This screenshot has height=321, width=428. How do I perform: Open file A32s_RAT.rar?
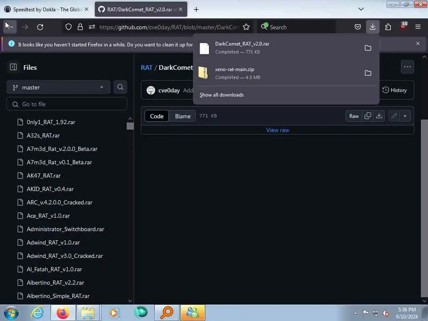click(x=43, y=136)
